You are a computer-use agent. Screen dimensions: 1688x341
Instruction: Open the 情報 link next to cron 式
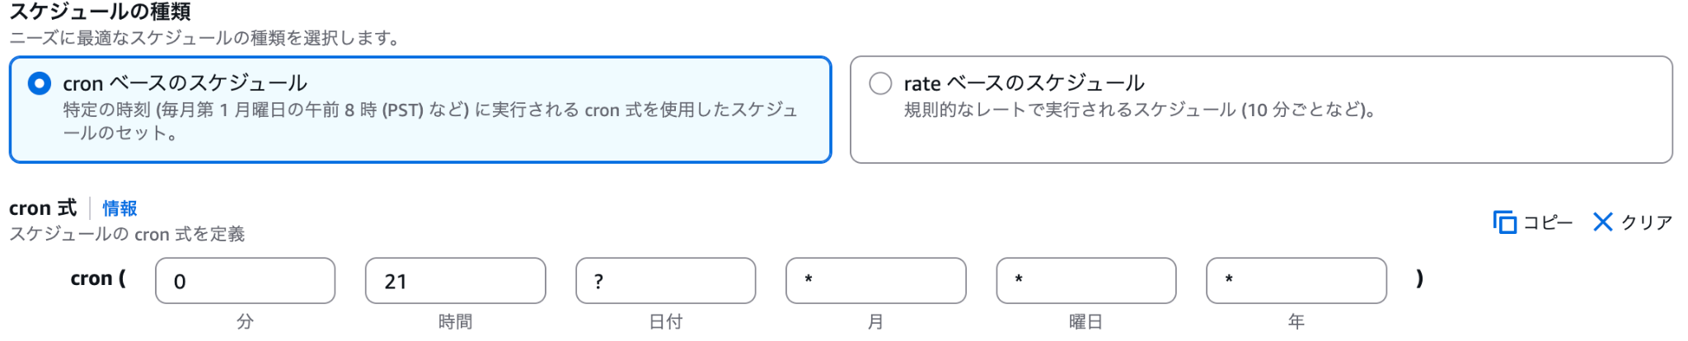(x=120, y=208)
